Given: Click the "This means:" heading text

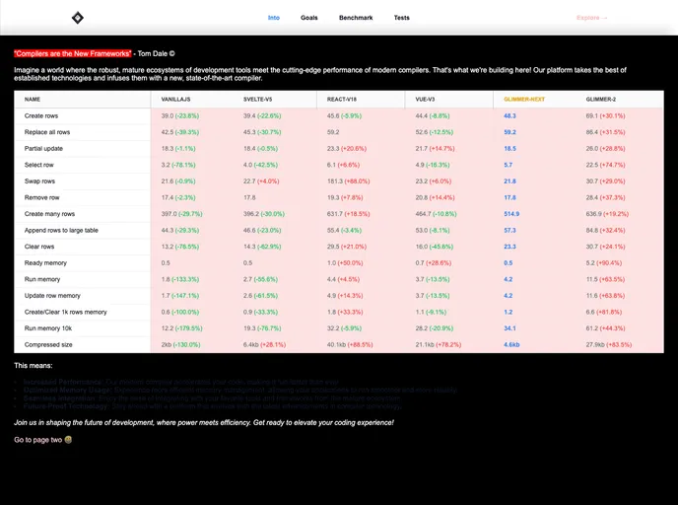Looking at the screenshot, I should click(x=34, y=366).
